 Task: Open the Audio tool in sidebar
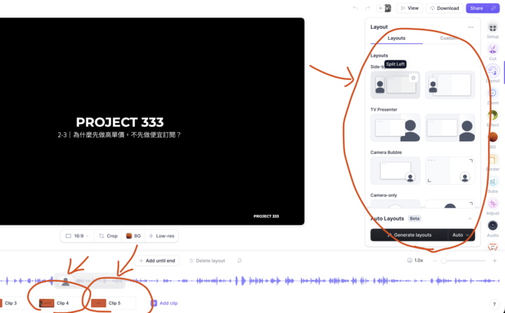click(492, 226)
